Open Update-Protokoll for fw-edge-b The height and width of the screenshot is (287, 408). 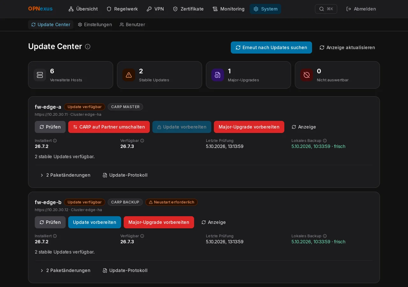click(x=125, y=270)
